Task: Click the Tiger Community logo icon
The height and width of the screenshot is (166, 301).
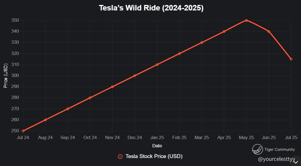Action: point(257,149)
